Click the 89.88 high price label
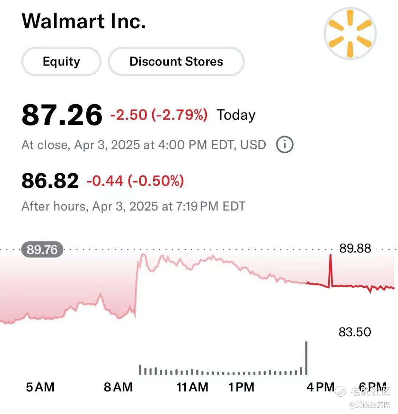Viewport: 398px width, 414px height. pos(355,248)
